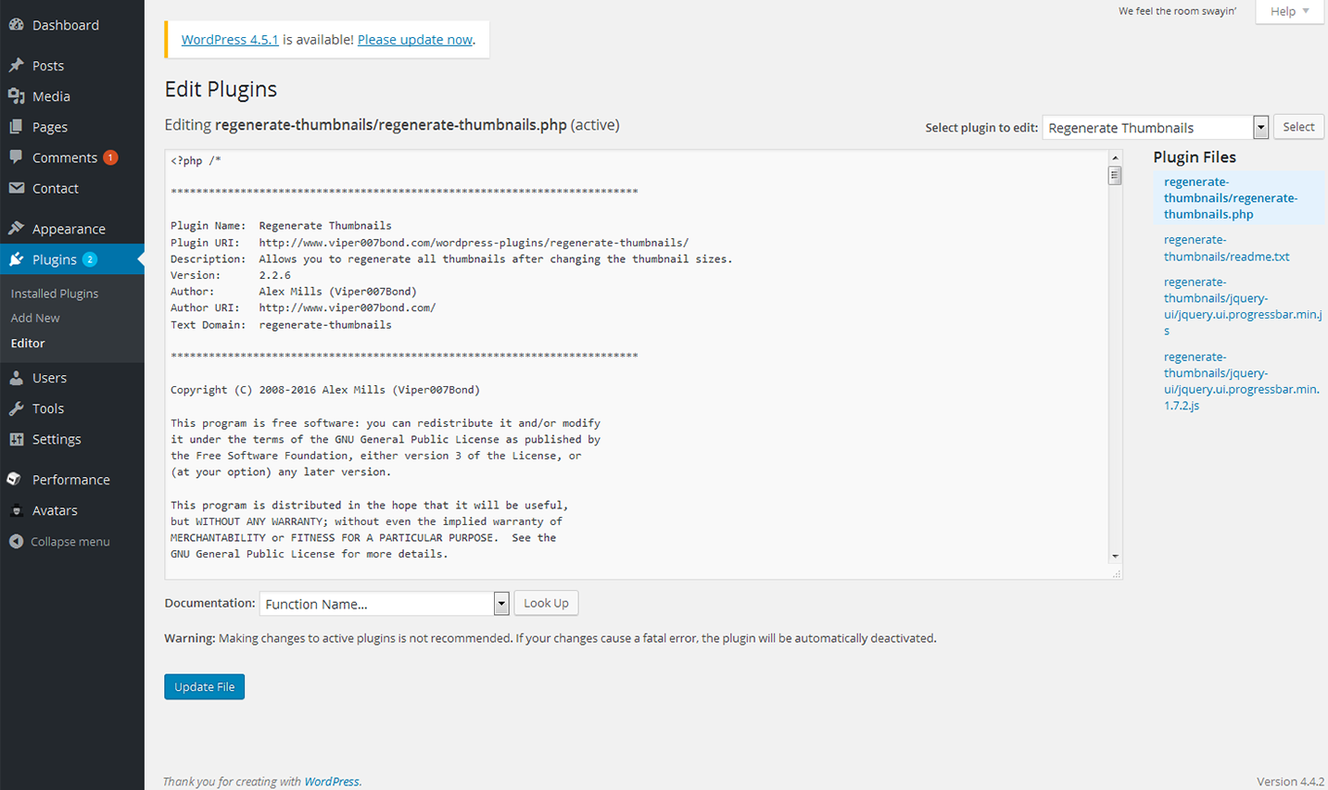This screenshot has height=790, width=1328.
Task: Click the Users person icon
Action: coord(16,378)
